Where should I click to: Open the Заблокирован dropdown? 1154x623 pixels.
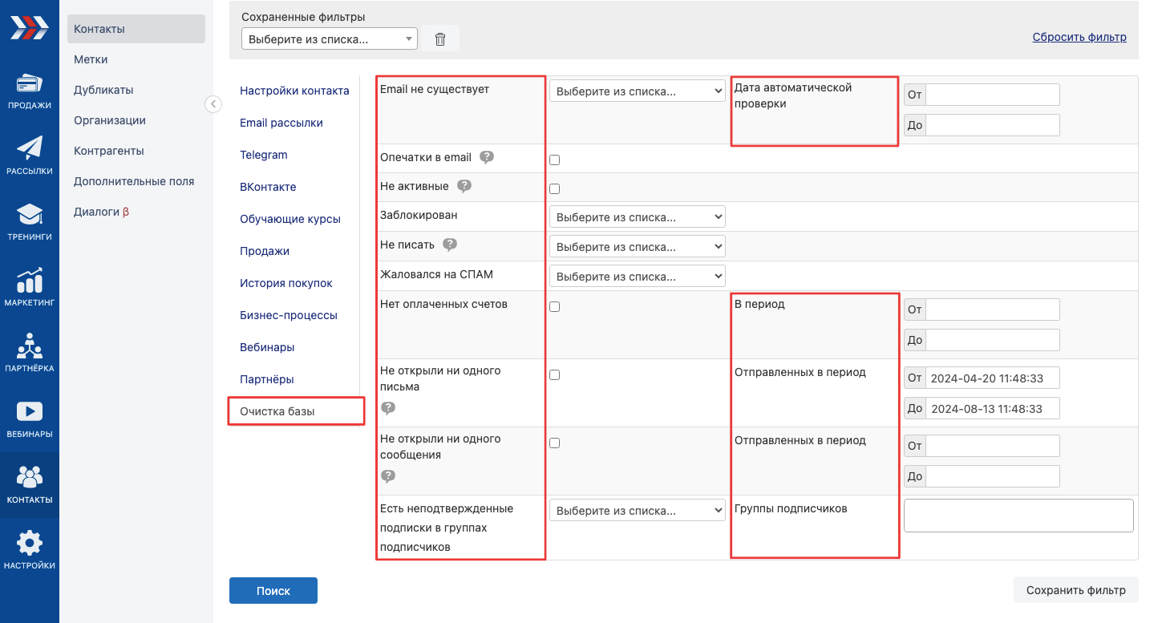pyautogui.click(x=638, y=216)
